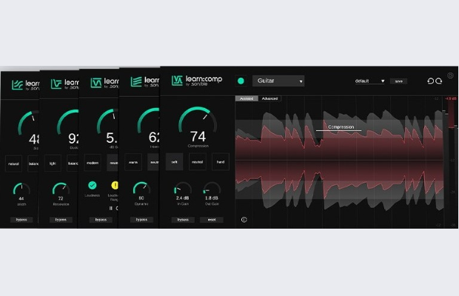The height and width of the screenshot is (296, 459).
Task: Pause the loudness measurement
Action: click(110, 208)
